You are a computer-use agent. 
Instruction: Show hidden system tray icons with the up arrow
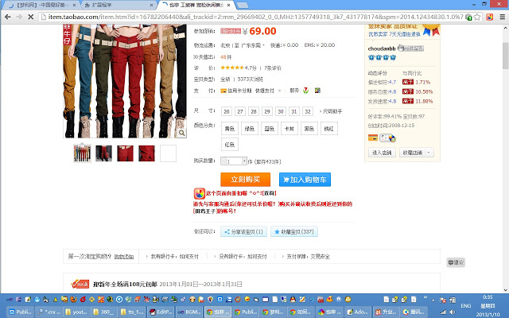pyautogui.click(x=433, y=300)
